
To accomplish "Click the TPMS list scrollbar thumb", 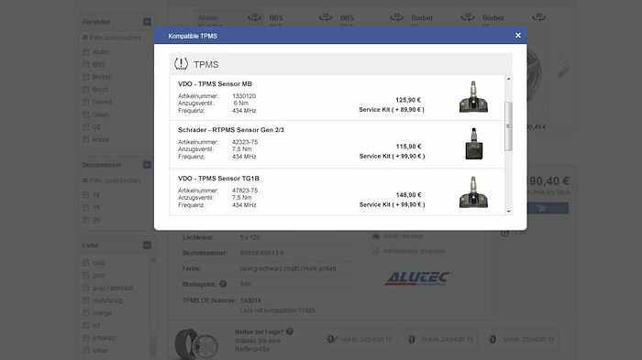I will [508, 126].
